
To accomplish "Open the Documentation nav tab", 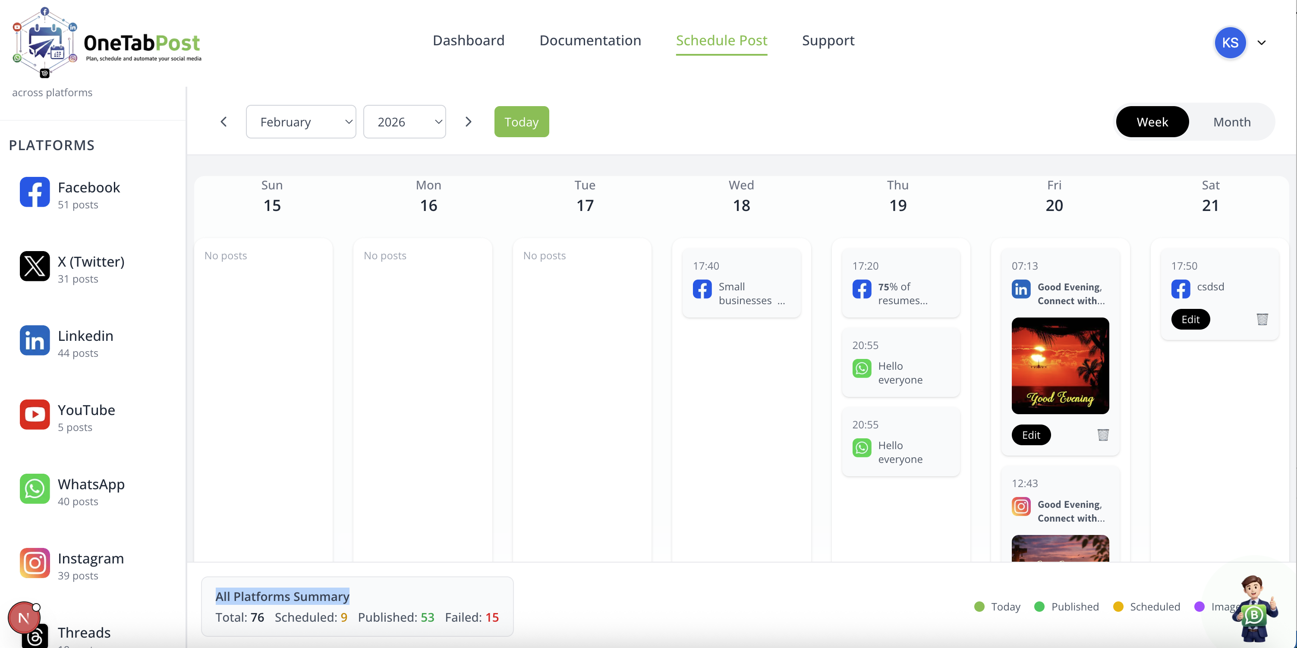I will tap(590, 40).
